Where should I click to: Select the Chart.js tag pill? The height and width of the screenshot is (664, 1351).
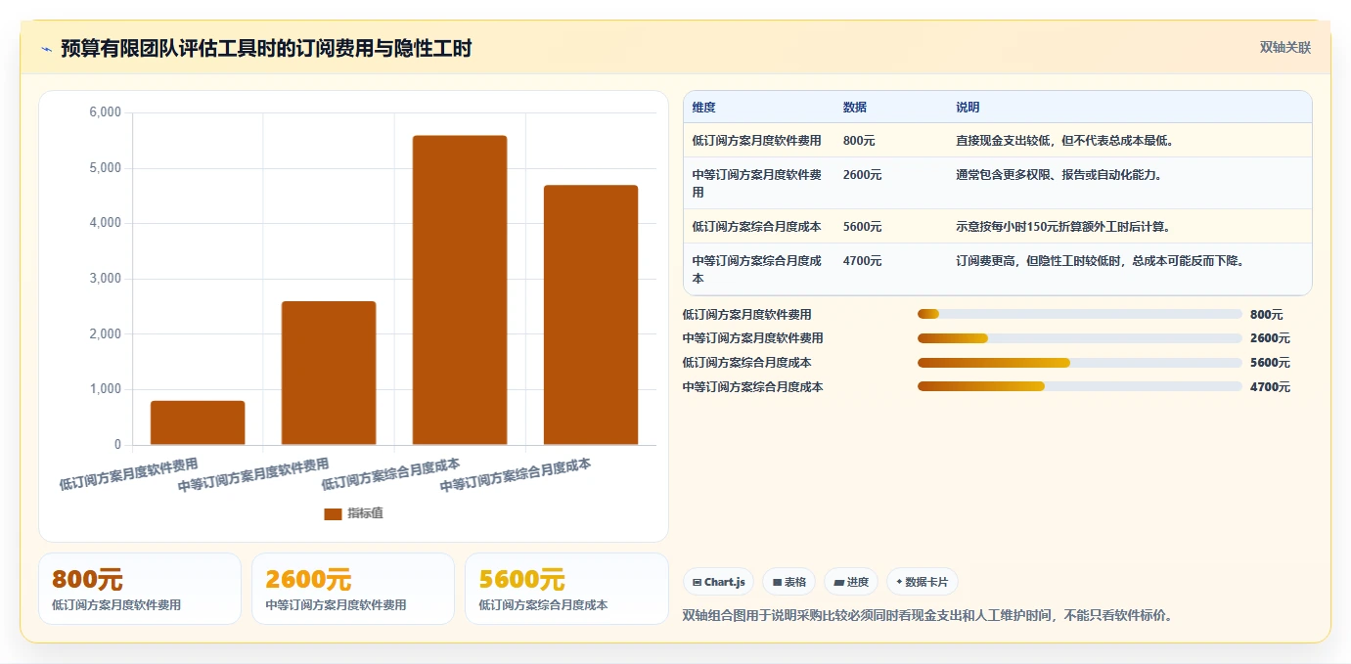[718, 582]
